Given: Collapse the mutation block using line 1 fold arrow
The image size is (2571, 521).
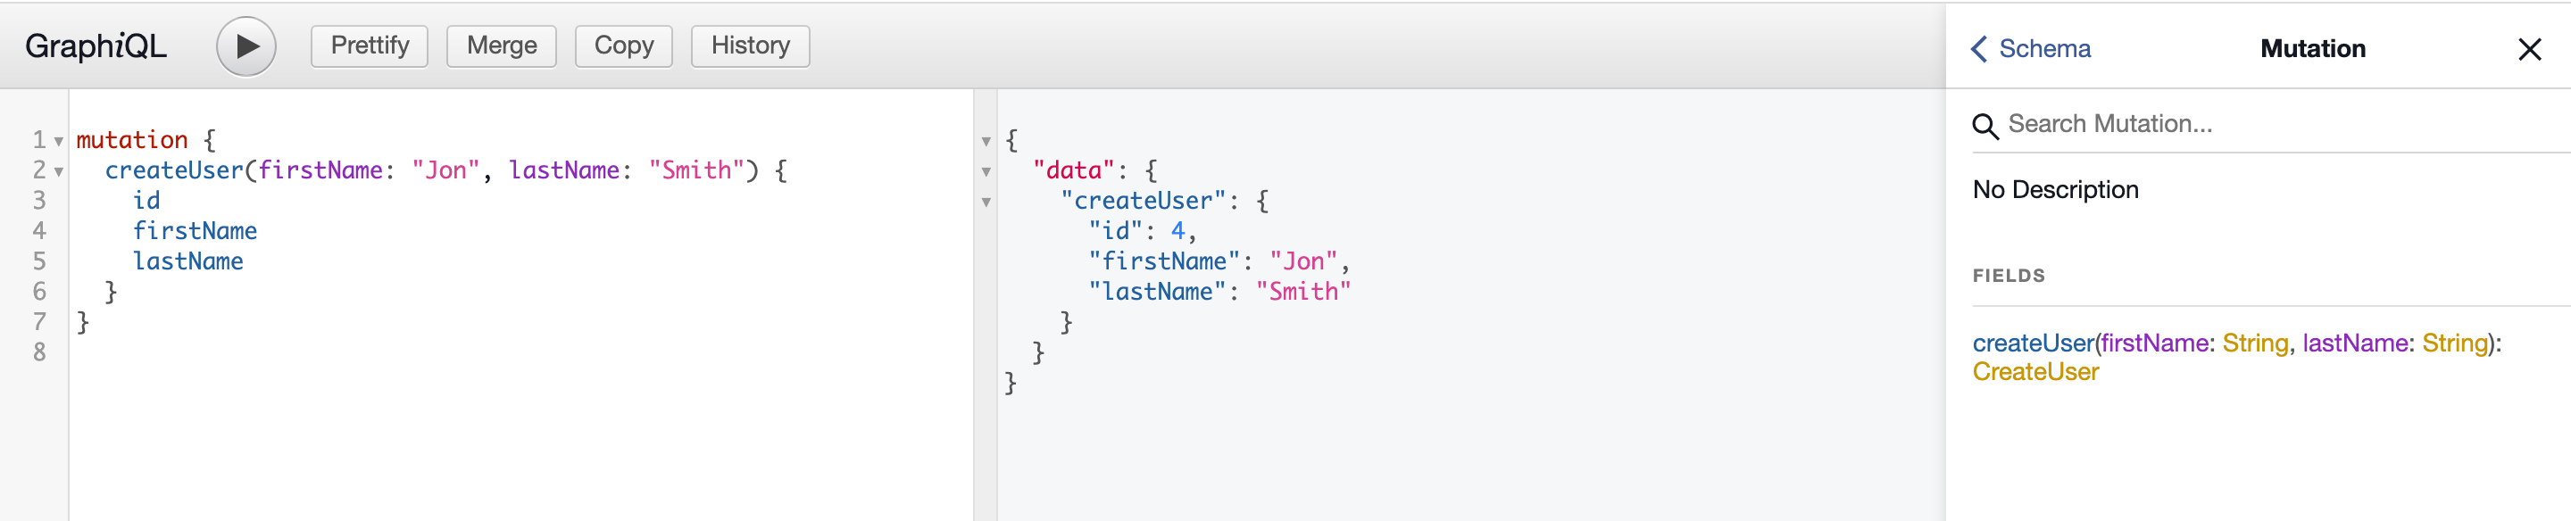Looking at the screenshot, I should pyautogui.click(x=57, y=140).
